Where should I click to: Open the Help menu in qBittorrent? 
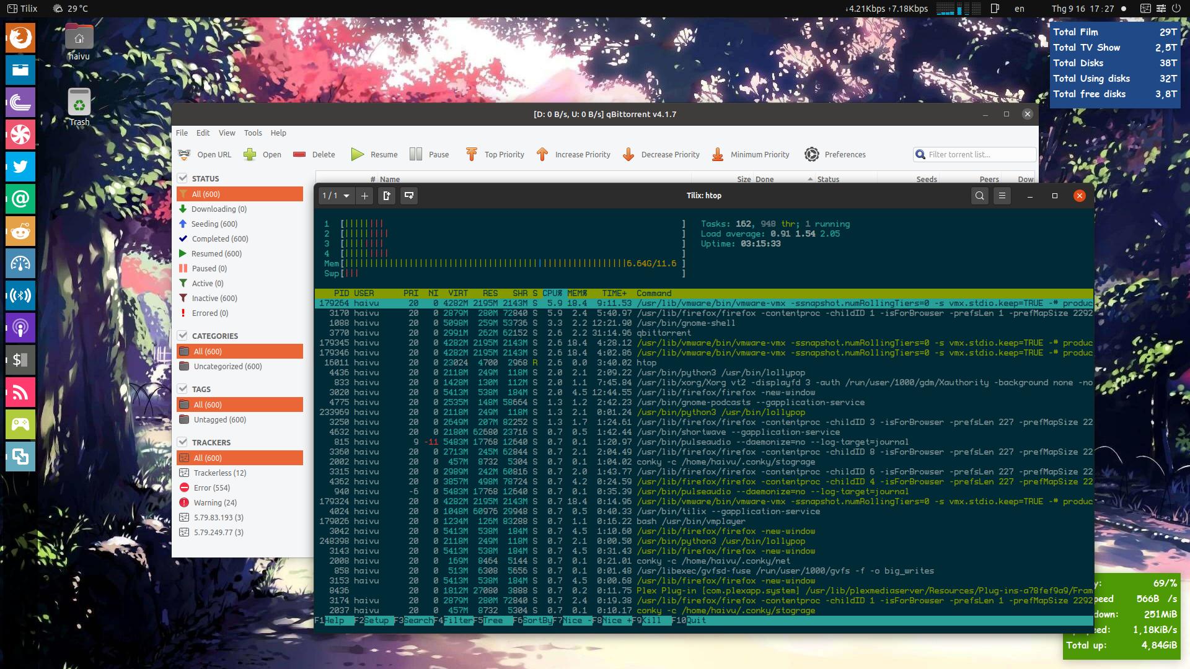pyautogui.click(x=278, y=133)
